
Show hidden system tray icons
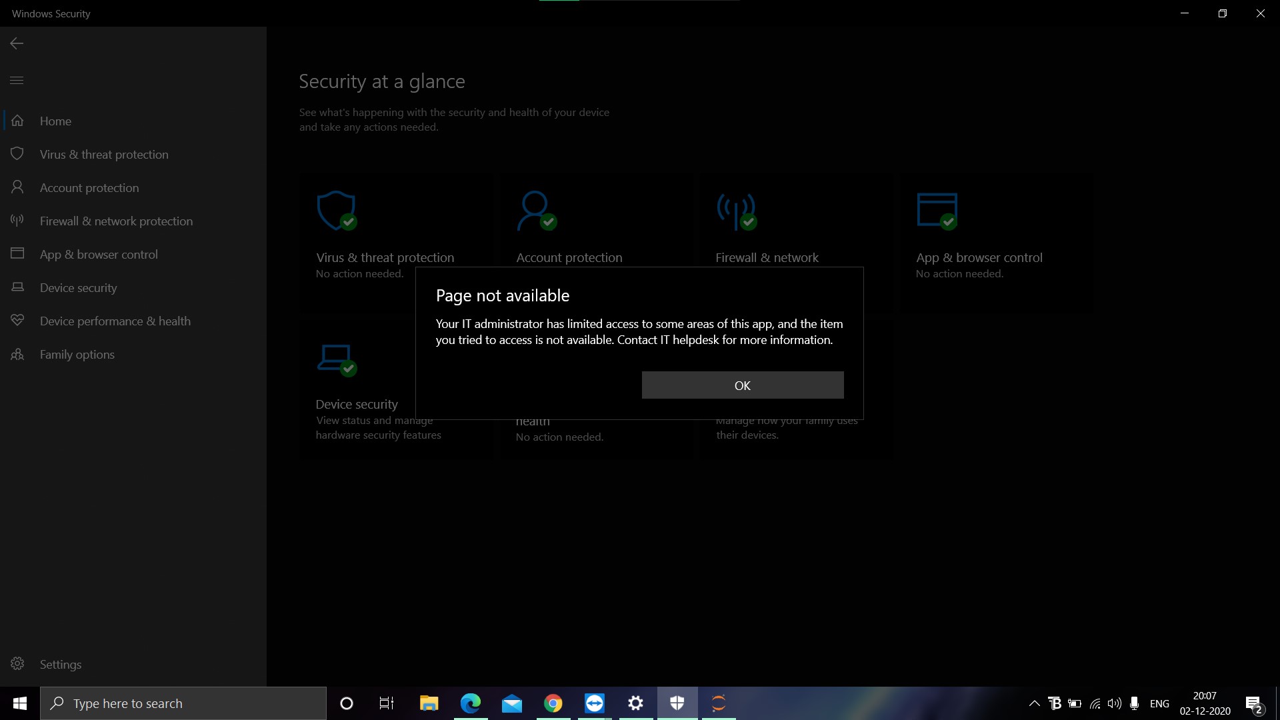point(1034,703)
